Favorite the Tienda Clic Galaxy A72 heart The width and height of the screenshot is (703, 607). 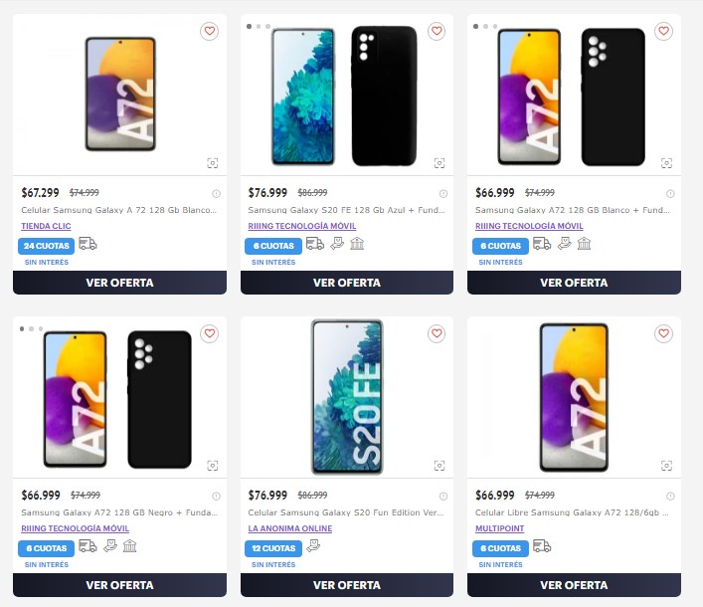[209, 32]
